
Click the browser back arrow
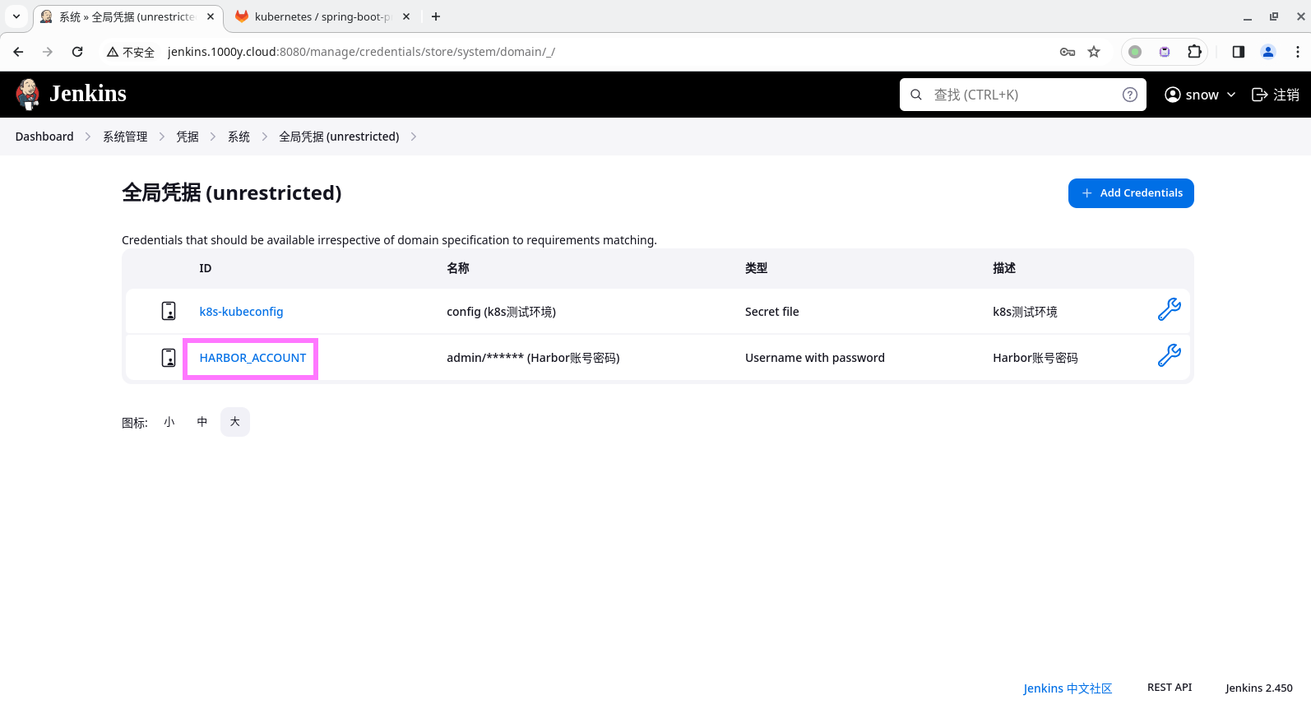point(18,52)
